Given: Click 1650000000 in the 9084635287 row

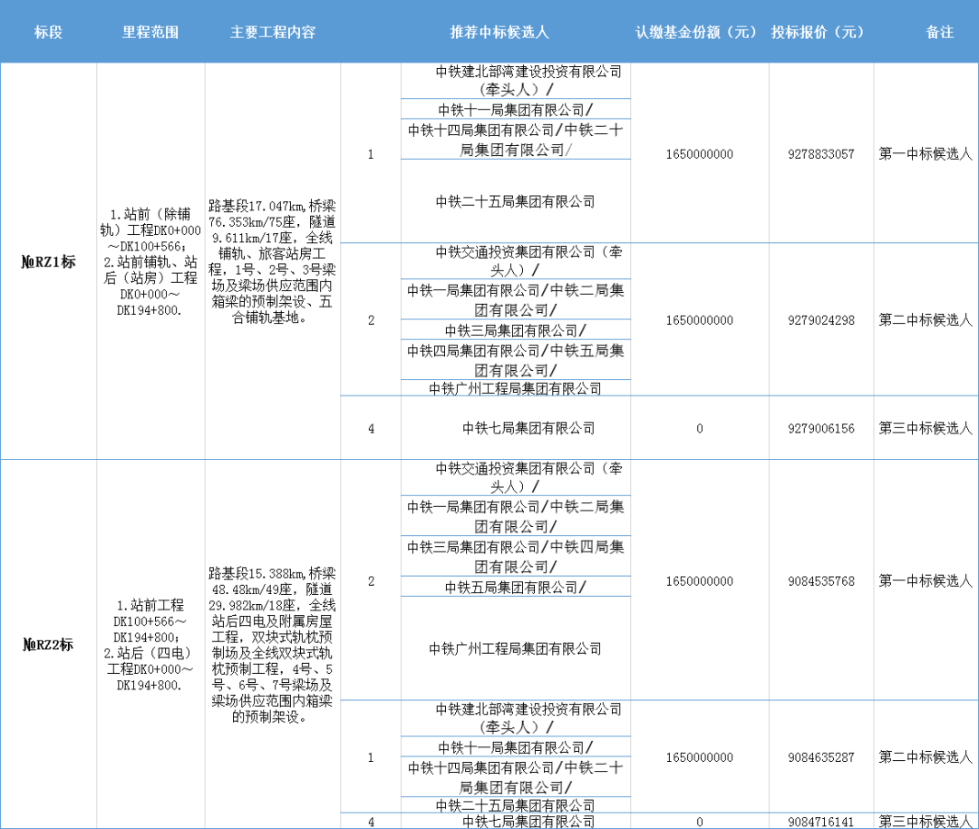Looking at the screenshot, I should (x=699, y=757).
